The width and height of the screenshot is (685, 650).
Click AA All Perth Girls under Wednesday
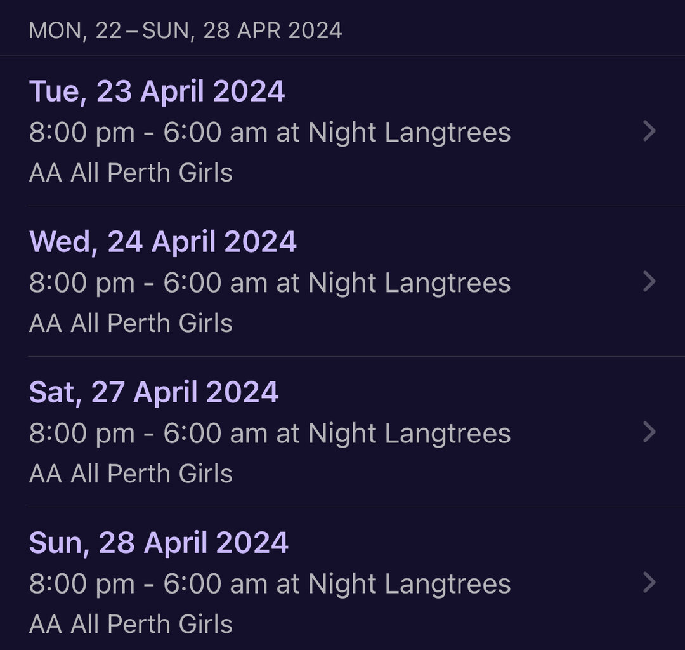point(131,323)
